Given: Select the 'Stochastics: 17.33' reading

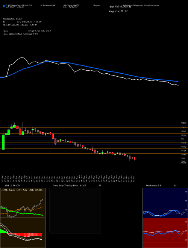Looking at the screenshot, I should click(12, 19).
